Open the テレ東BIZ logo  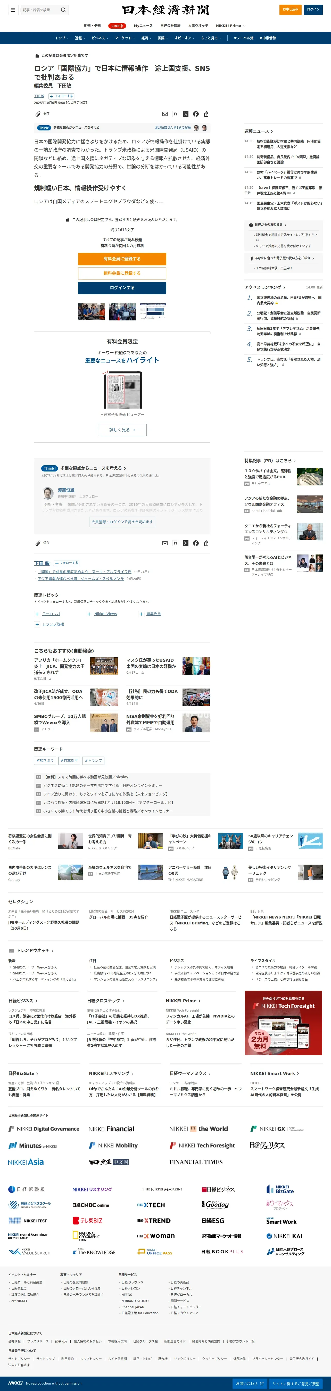87,1220
